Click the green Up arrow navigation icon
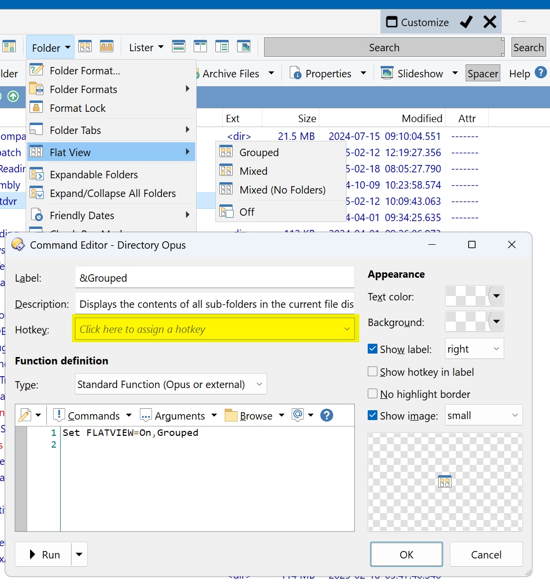 13,97
